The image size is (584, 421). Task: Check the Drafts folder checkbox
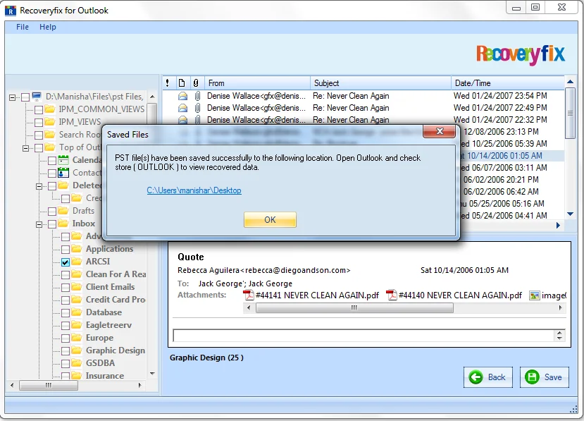tap(51, 212)
